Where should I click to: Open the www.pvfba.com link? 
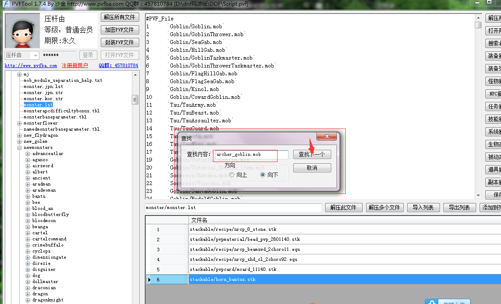tap(31, 66)
